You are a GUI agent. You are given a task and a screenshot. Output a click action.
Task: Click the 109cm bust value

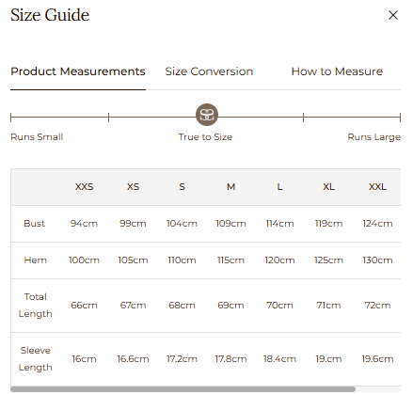[x=230, y=224]
